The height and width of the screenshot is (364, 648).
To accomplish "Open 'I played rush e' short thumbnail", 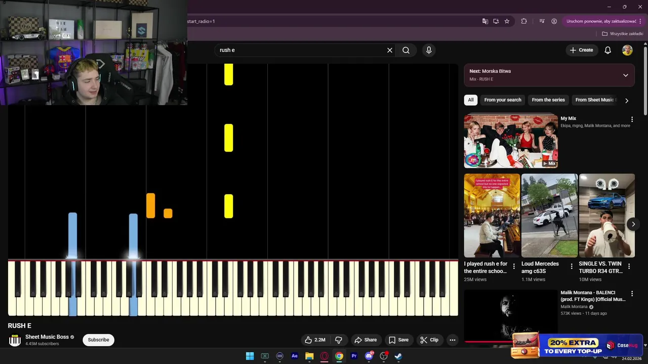I will [x=492, y=216].
